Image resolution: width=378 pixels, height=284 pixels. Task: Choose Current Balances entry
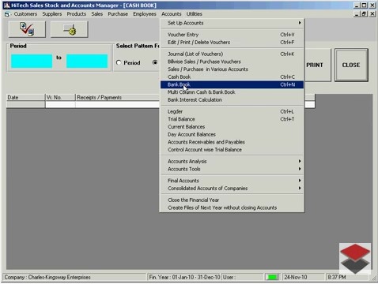pos(232,127)
